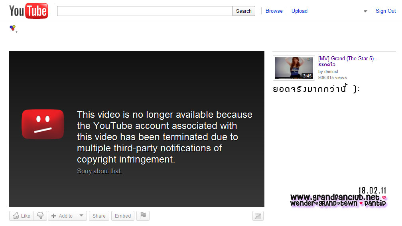
Task: Open the [MV] Grand (The Star 5) title link
Action: pyautogui.click(x=347, y=61)
